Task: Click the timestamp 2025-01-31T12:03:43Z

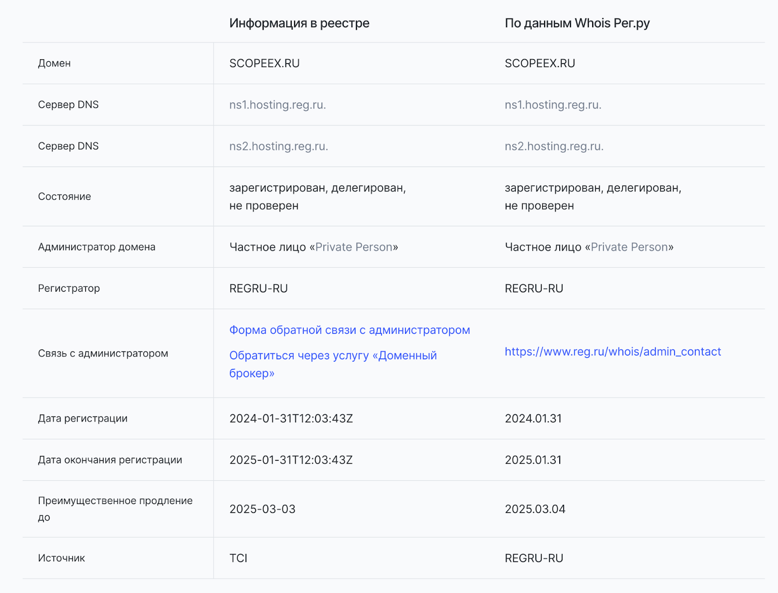Action: pyautogui.click(x=291, y=460)
